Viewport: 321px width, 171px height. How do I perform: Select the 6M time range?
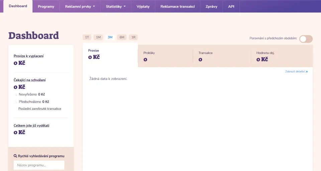[x=122, y=37]
